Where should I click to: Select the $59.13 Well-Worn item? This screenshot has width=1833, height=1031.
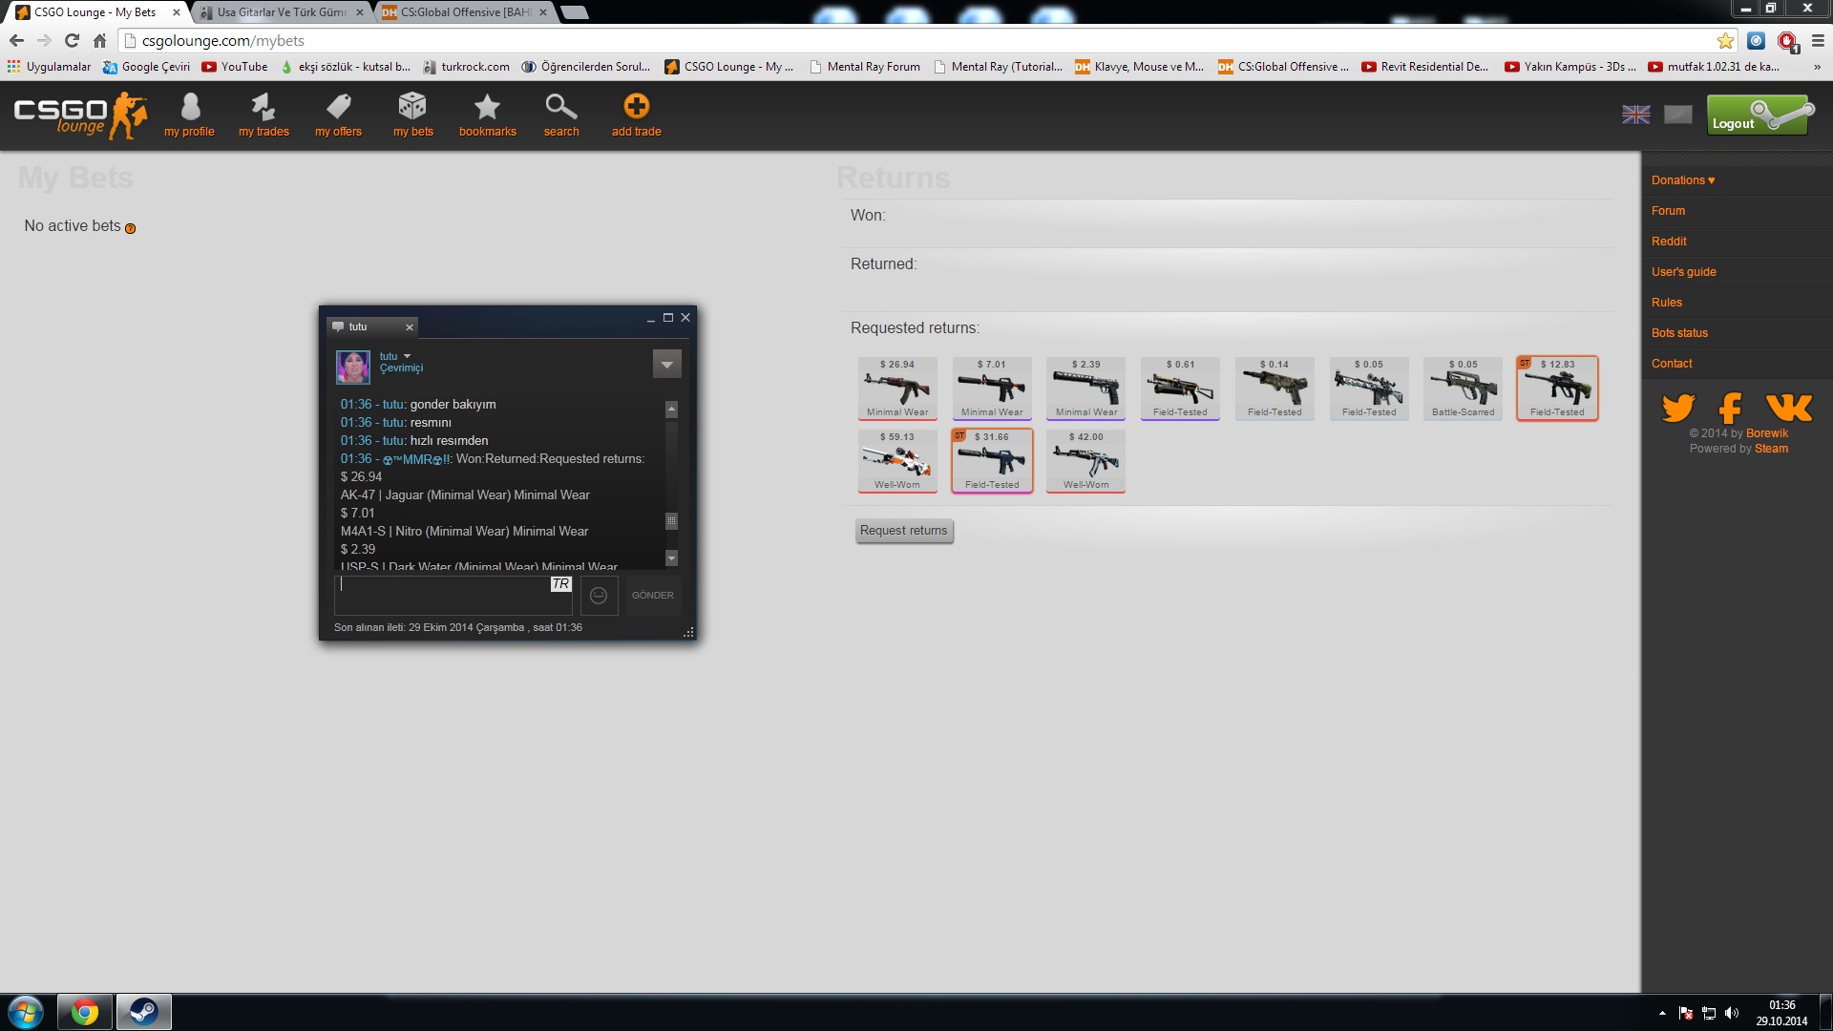896,461
